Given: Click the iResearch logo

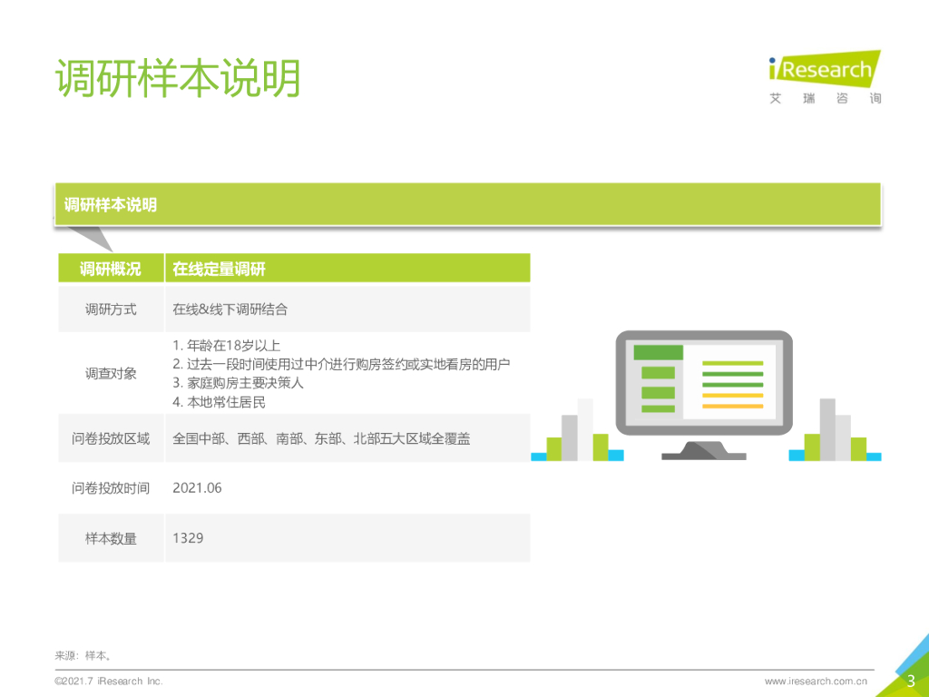Looking at the screenshot, I should click(825, 78).
